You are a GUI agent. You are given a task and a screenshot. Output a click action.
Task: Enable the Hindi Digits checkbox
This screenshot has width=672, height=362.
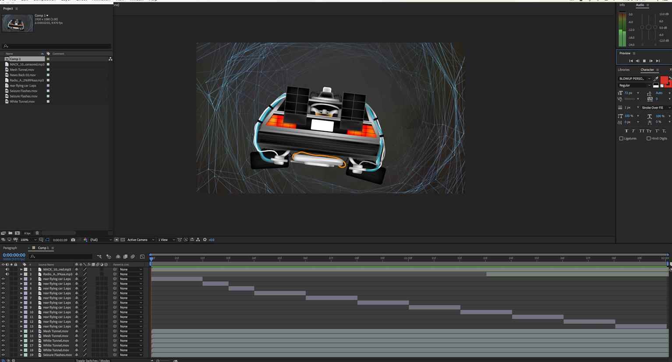coord(648,138)
